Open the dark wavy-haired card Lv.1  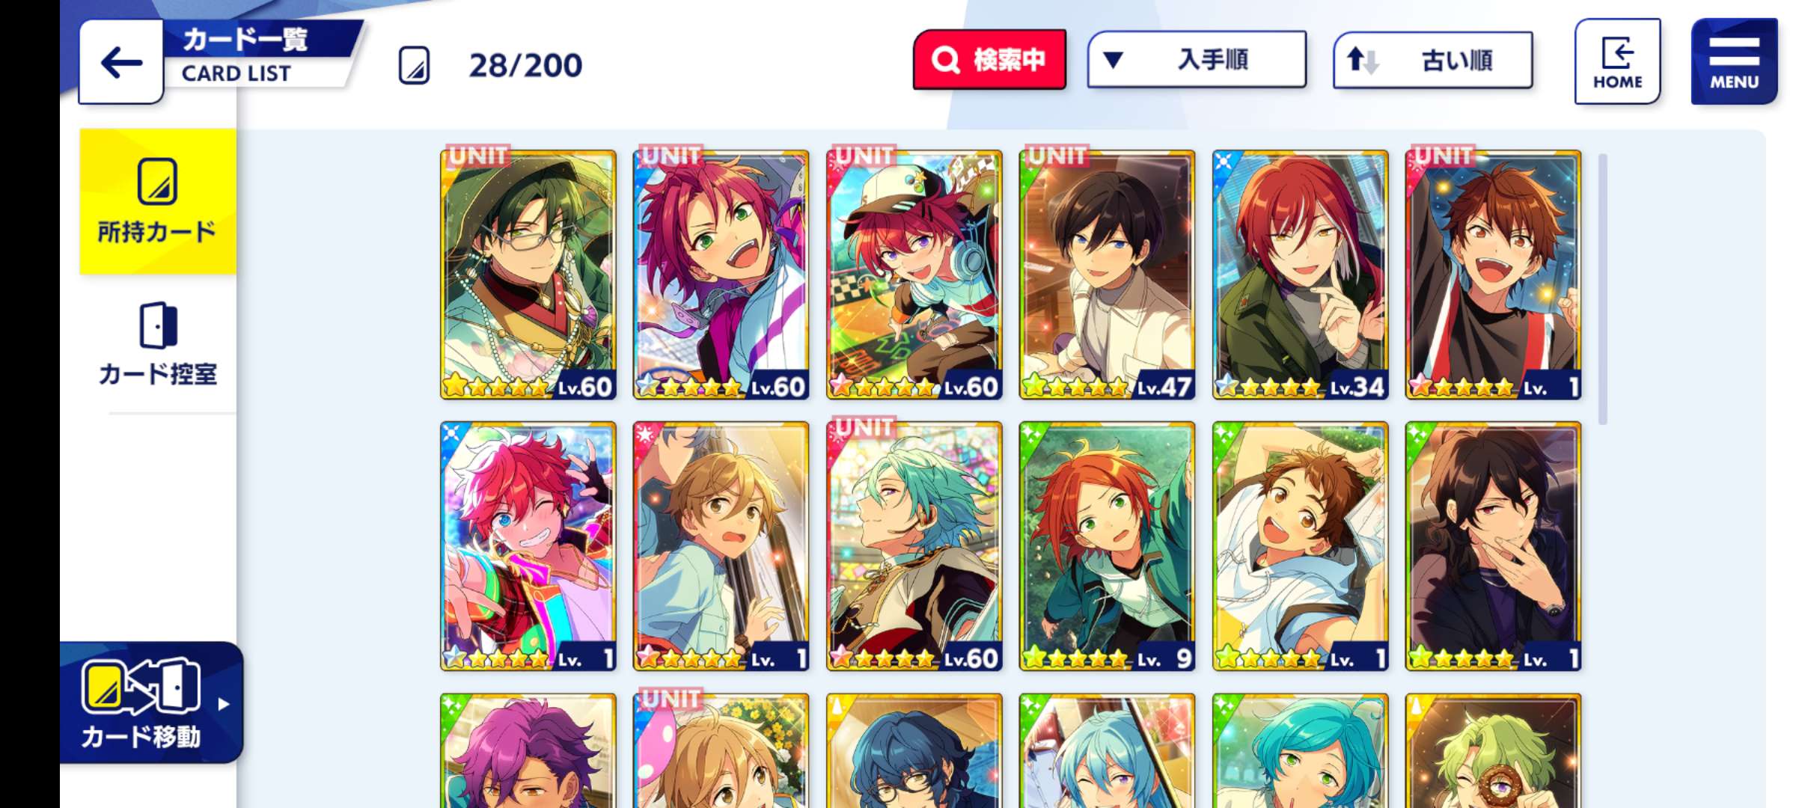pyautogui.click(x=1493, y=546)
